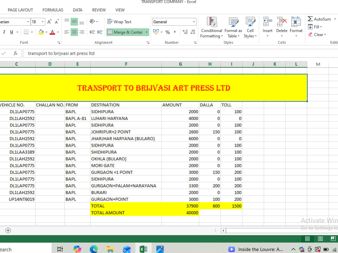
Task: Align text to the left
Action: [67, 32]
